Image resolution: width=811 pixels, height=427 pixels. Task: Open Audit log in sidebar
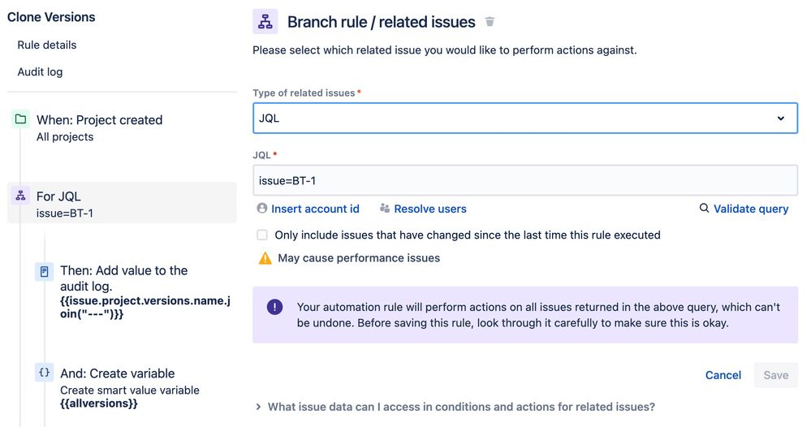click(40, 71)
